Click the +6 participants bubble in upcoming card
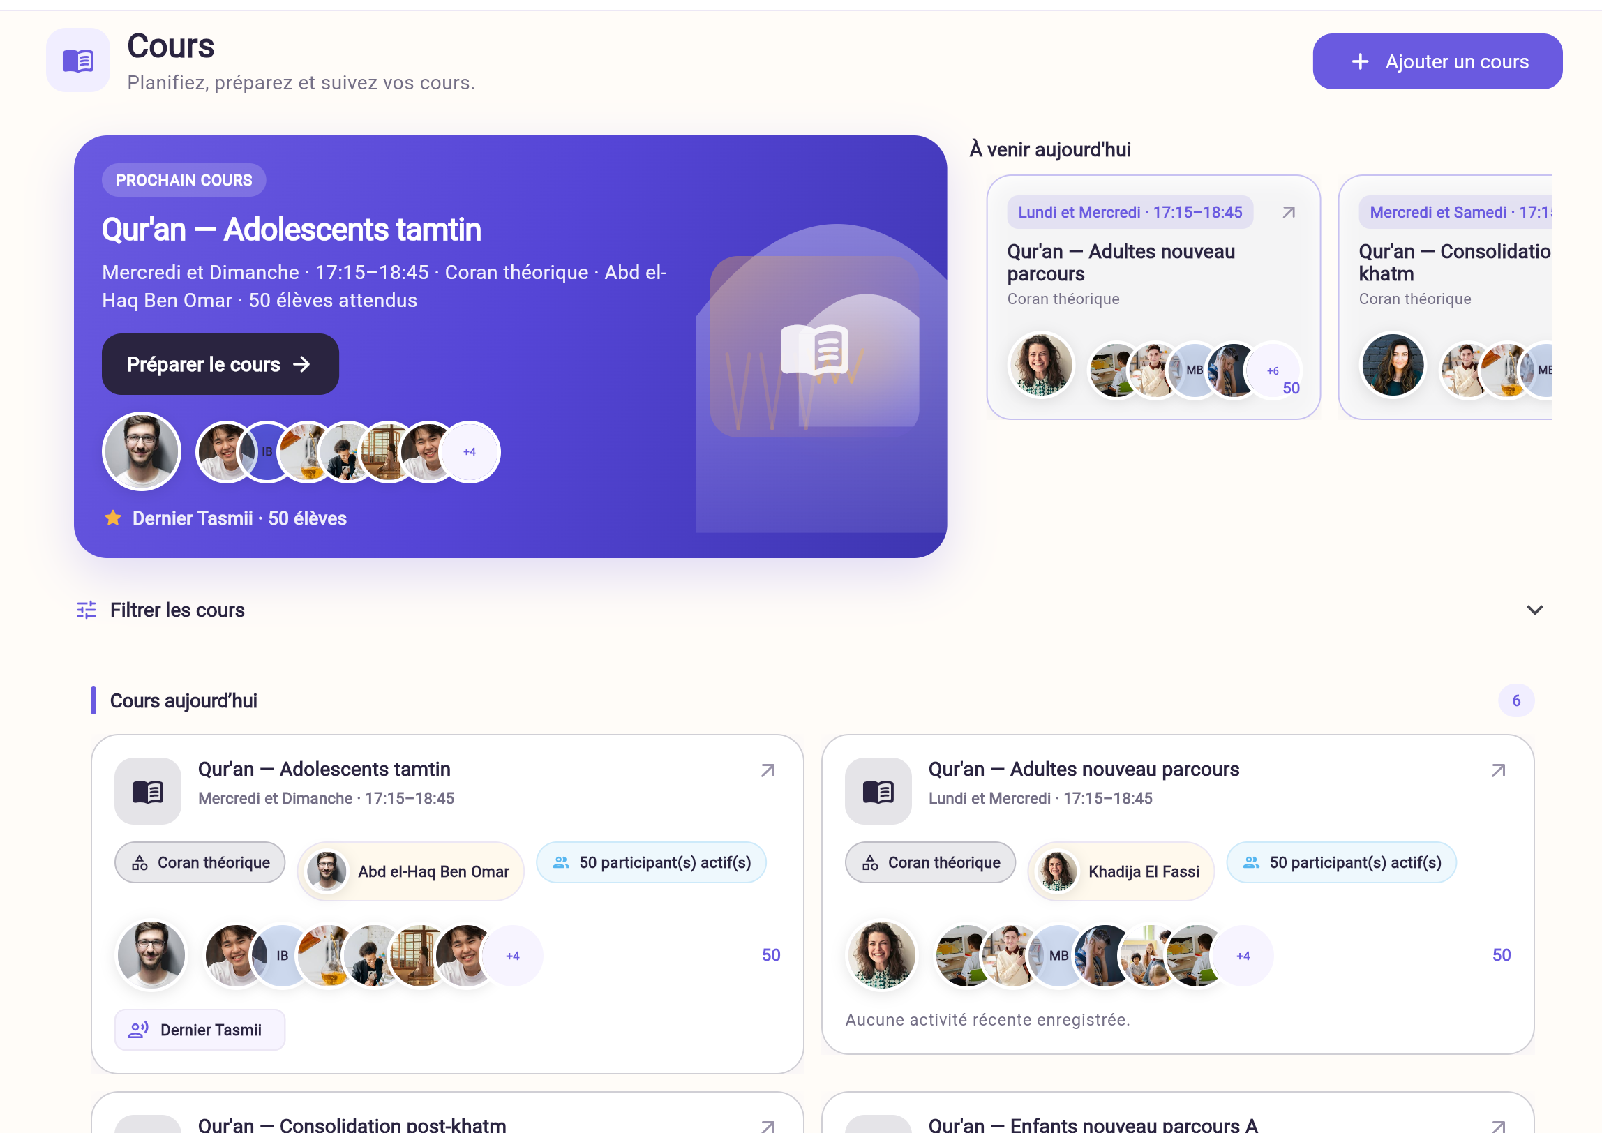Image resolution: width=1602 pixels, height=1133 pixels. click(1273, 370)
